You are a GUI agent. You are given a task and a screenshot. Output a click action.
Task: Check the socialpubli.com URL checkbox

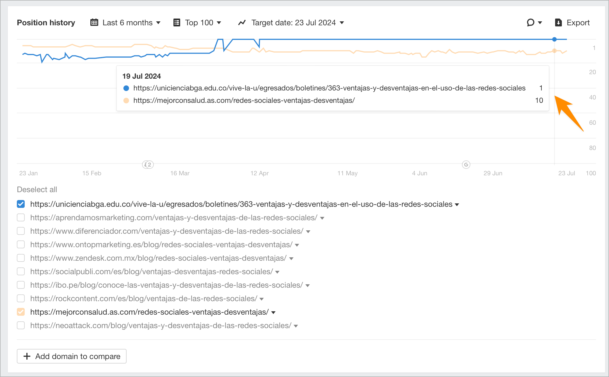coord(21,271)
